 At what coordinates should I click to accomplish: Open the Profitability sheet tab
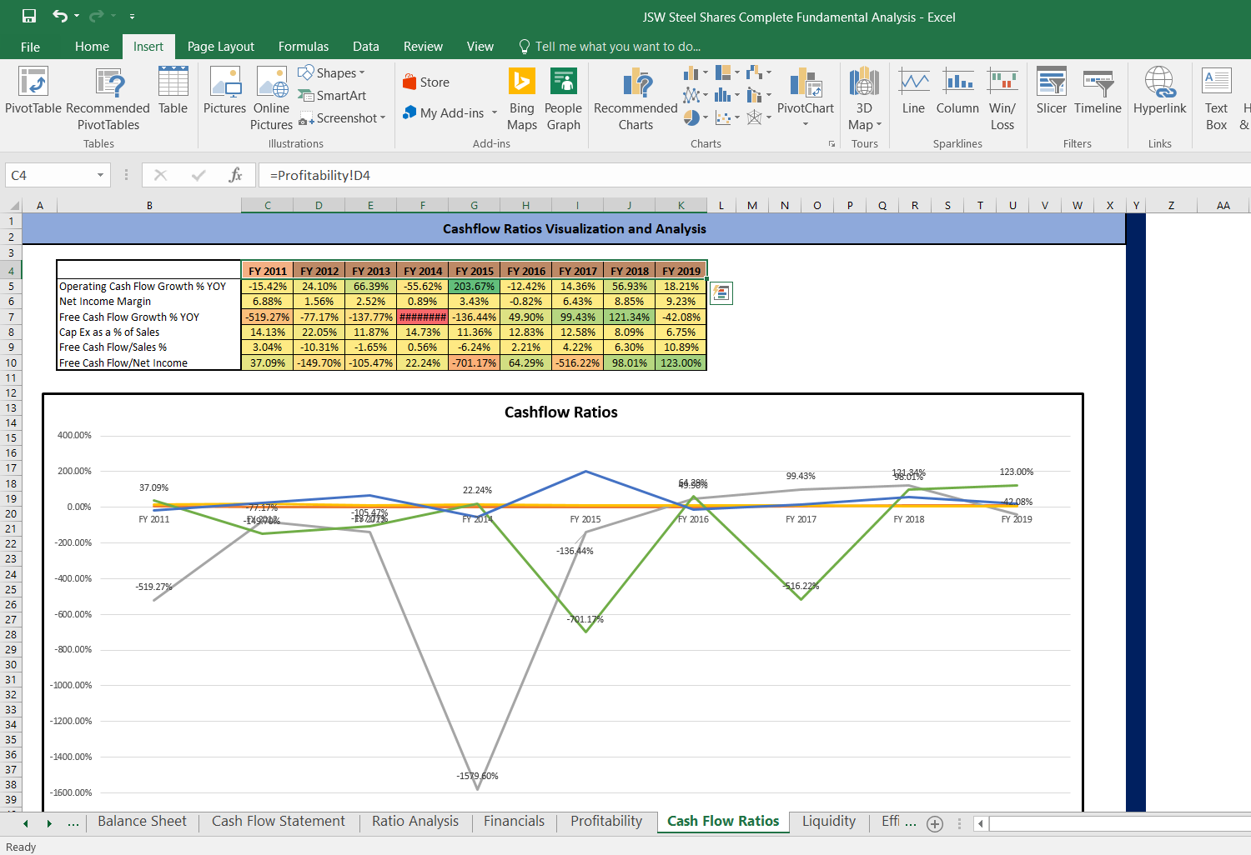pos(606,822)
